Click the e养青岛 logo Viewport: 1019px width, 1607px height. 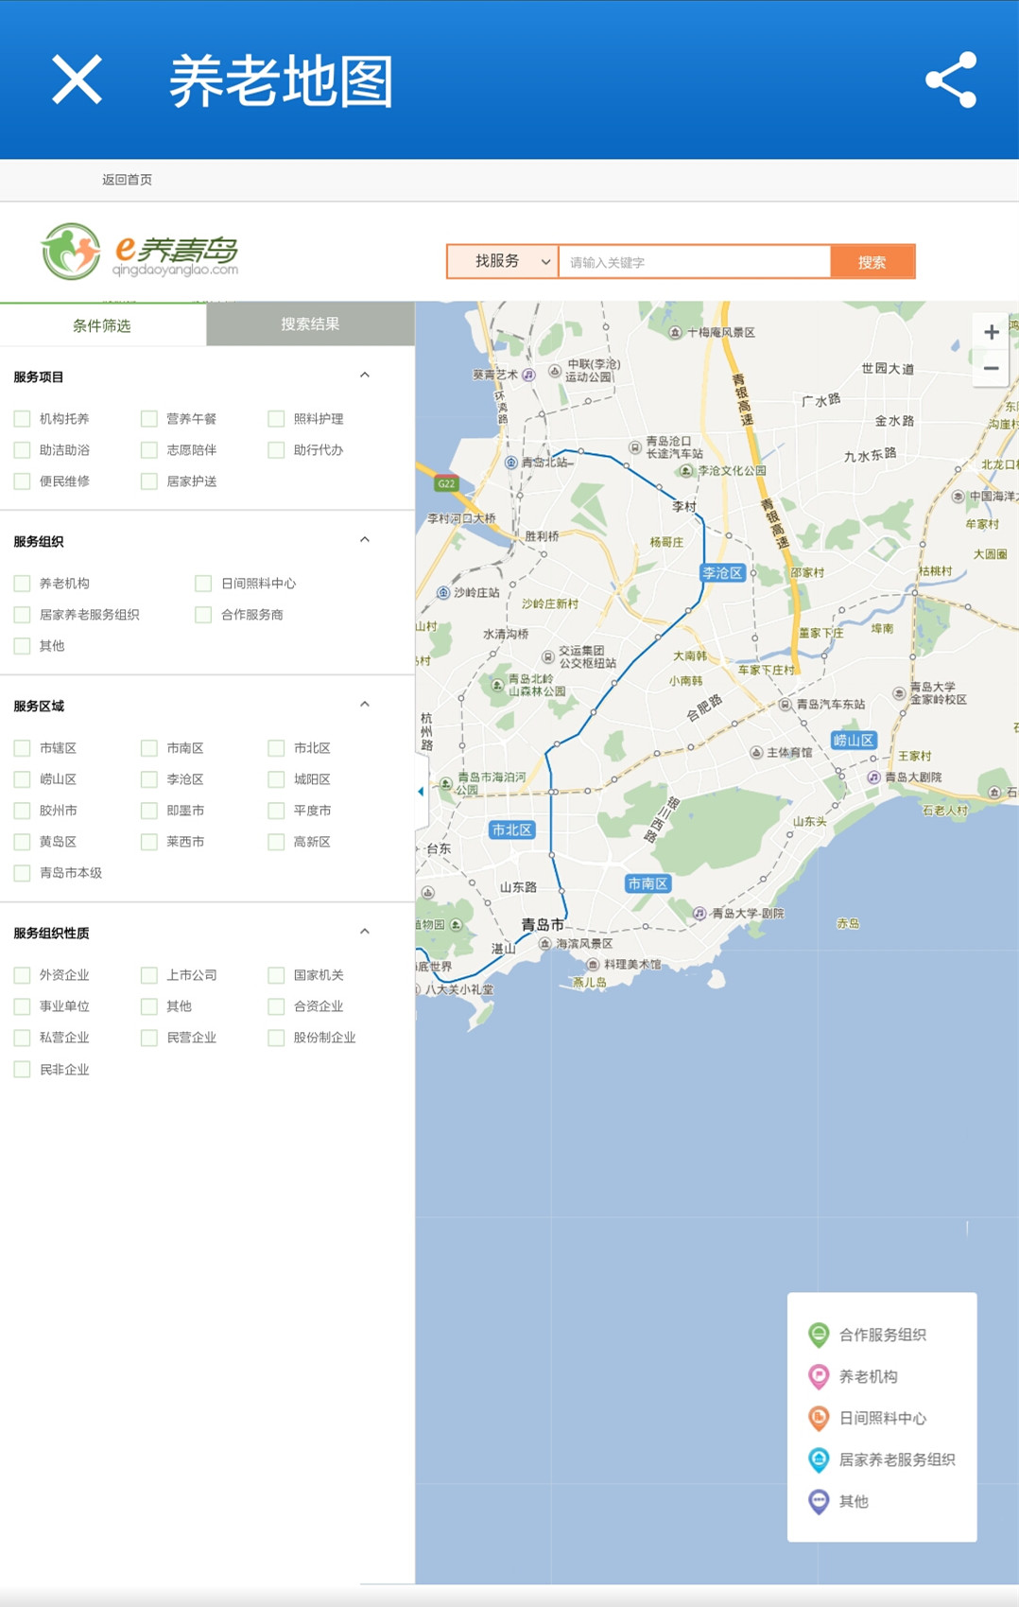pyautogui.click(x=139, y=252)
